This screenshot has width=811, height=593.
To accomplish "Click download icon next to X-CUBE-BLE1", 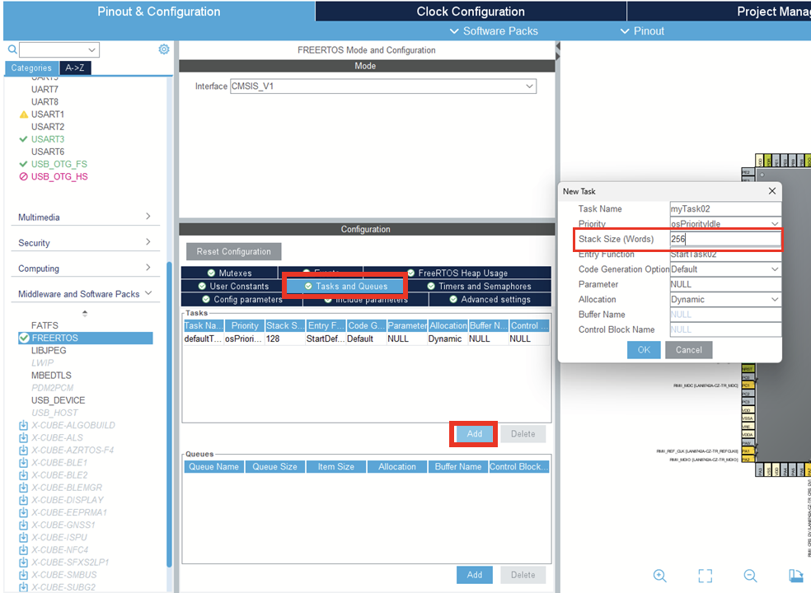I will [23, 462].
